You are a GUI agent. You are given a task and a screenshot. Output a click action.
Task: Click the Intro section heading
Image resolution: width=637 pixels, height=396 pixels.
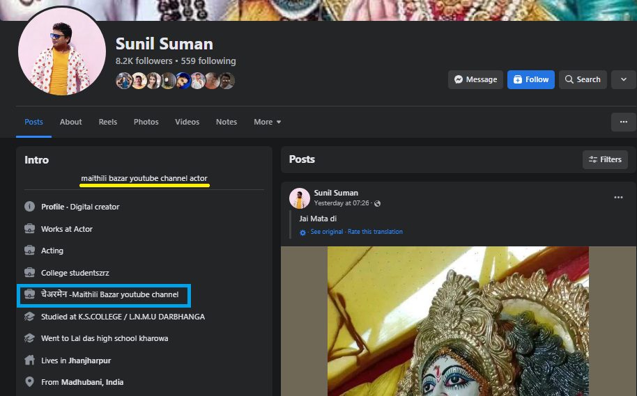click(36, 160)
